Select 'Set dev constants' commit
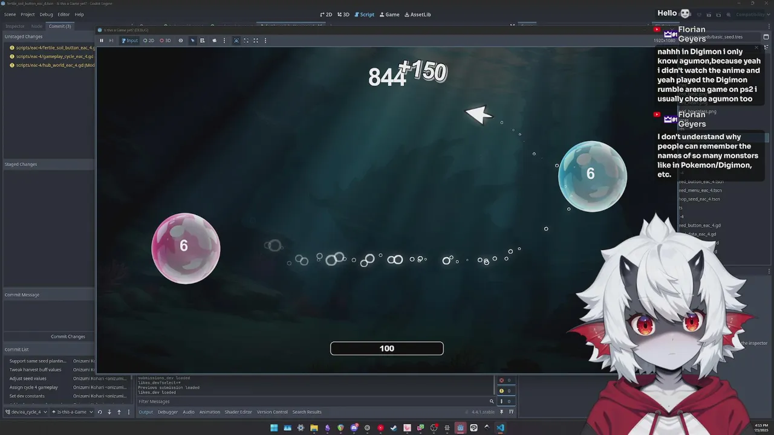Viewport: 774px width, 435px height. (27, 396)
